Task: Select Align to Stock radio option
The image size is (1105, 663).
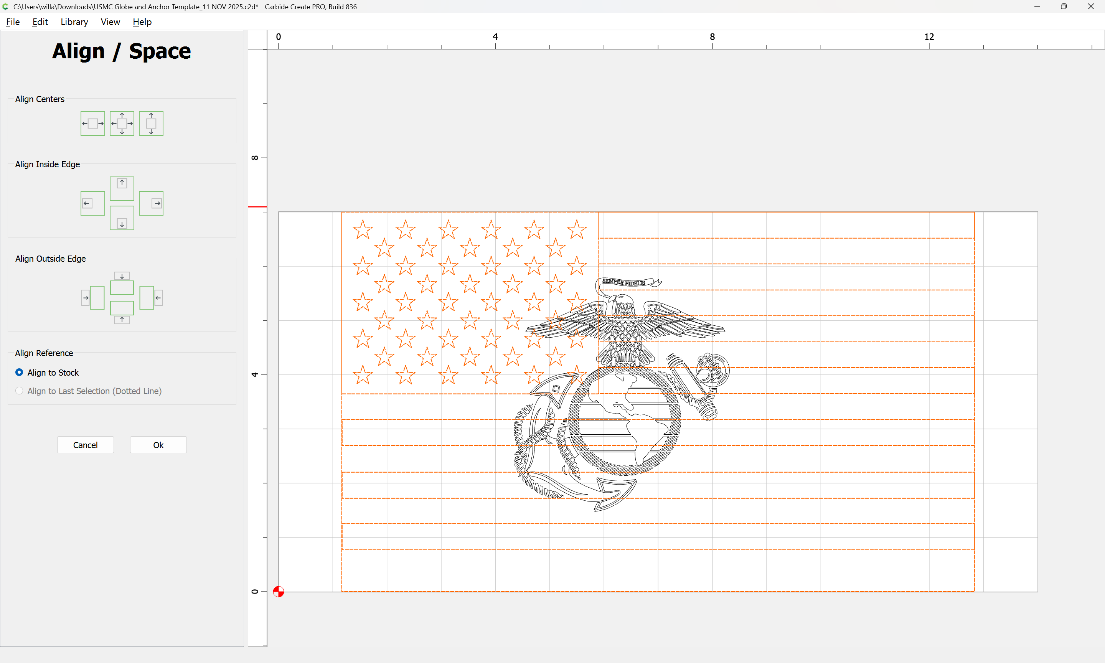Action: tap(19, 372)
